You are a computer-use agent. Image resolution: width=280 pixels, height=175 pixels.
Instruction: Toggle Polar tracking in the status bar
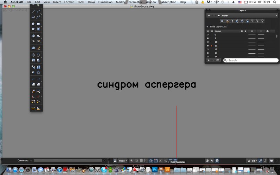pyautogui.click(x=151, y=161)
